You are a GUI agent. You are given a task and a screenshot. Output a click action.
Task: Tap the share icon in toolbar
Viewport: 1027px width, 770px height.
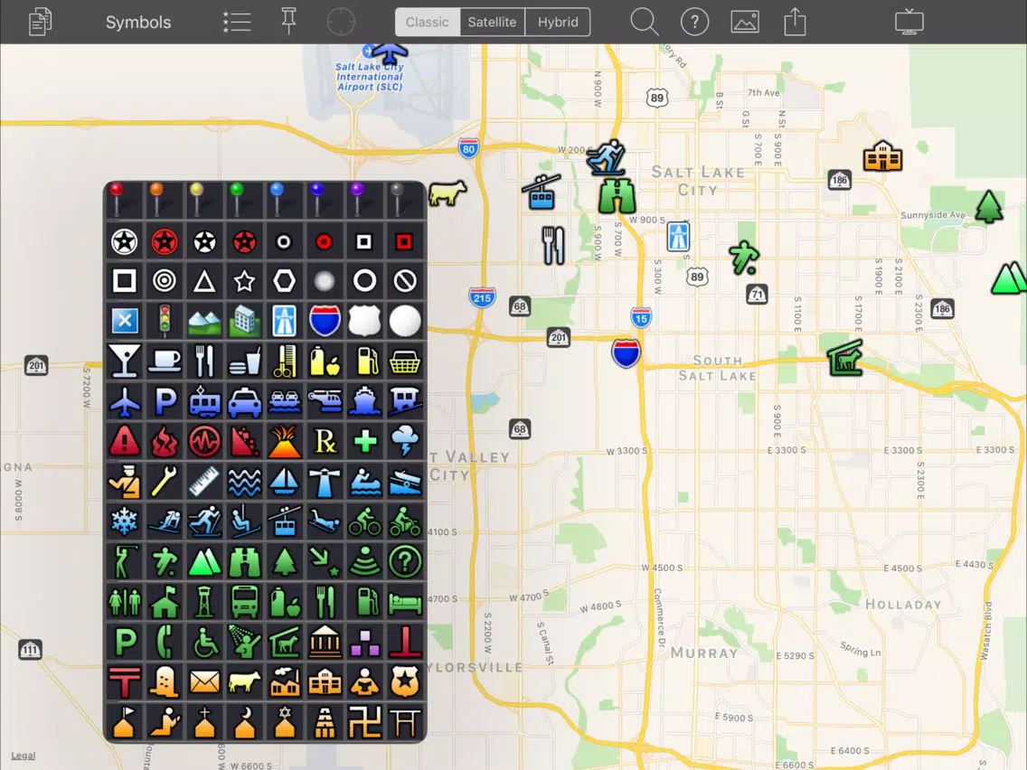[795, 22]
